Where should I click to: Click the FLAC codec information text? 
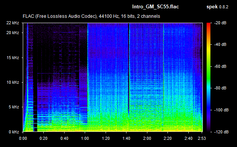(x=91, y=16)
